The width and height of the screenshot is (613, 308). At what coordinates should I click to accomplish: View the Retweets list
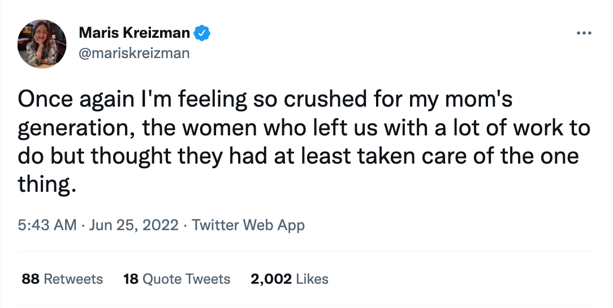point(74,279)
